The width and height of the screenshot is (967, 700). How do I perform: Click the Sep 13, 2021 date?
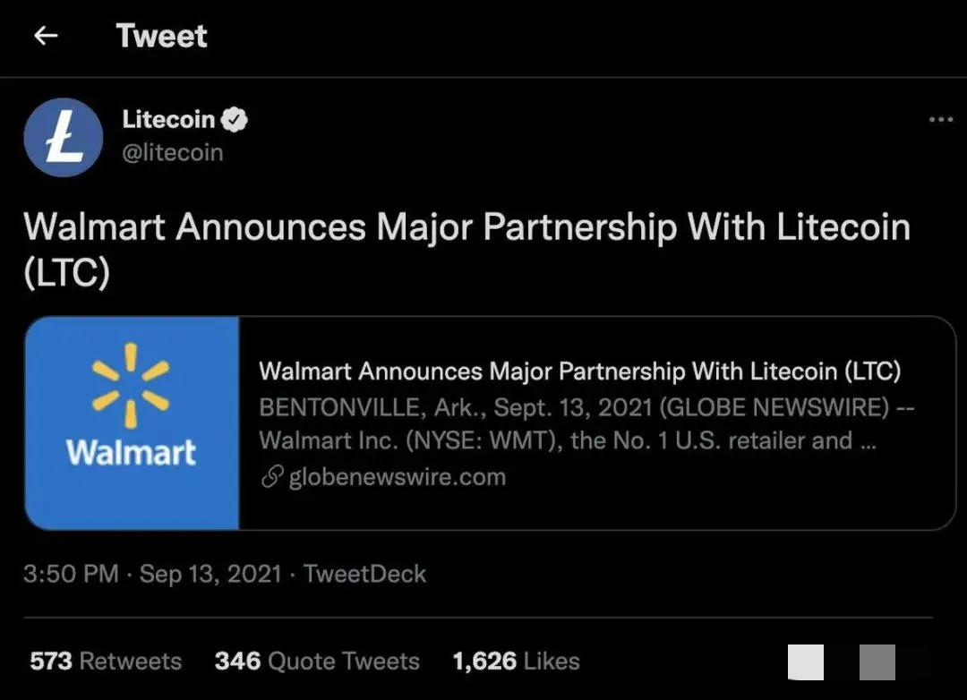click(x=210, y=574)
